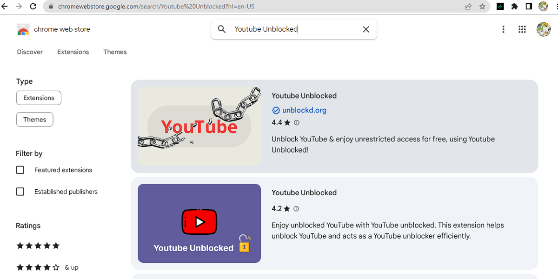Click the Chrome Web Store logo

tap(23, 29)
